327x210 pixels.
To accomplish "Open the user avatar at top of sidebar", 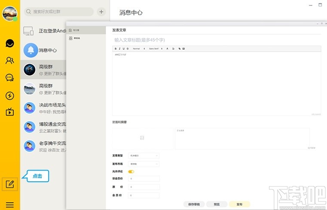I will coord(9,14).
